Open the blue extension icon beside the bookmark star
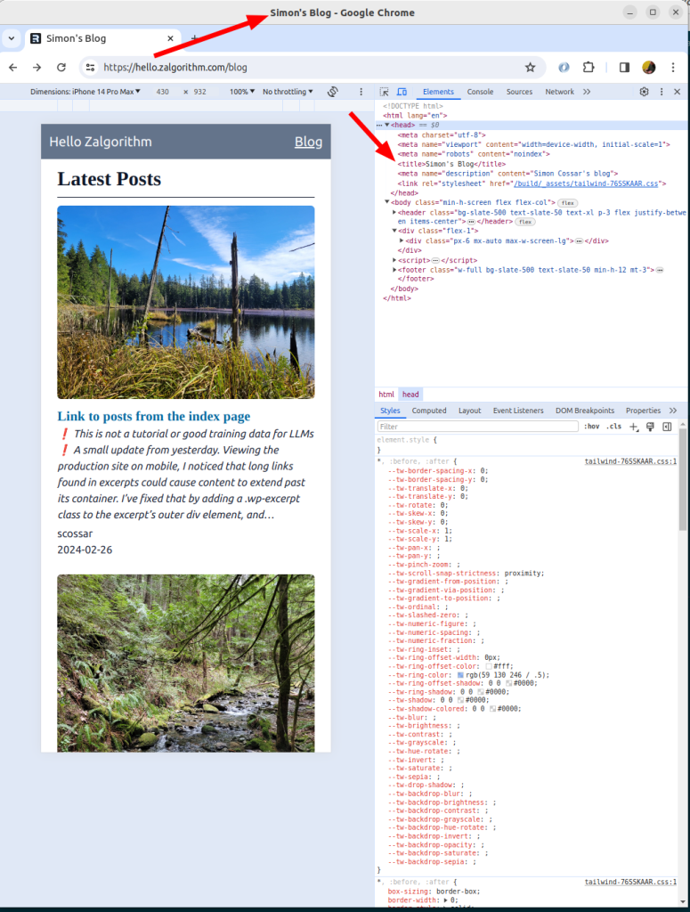690x912 pixels. (564, 68)
